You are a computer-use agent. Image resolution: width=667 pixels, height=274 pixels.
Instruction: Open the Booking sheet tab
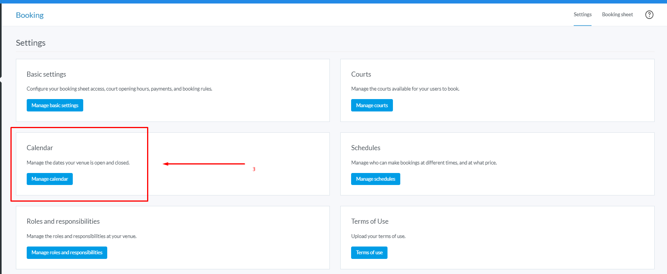click(617, 15)
